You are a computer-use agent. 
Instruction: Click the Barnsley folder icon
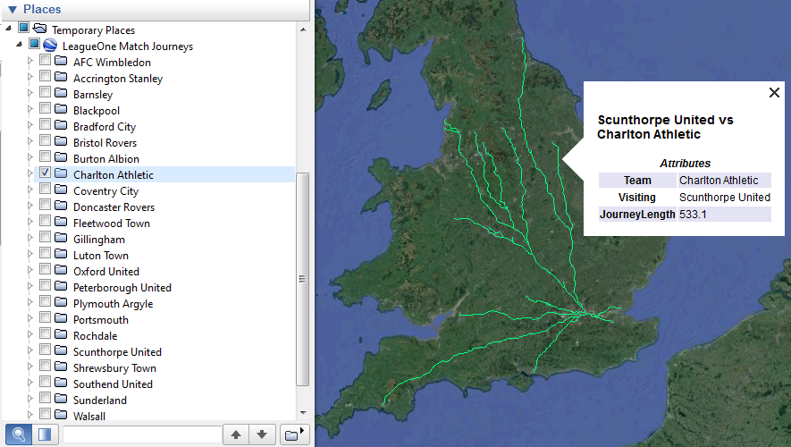(x=61, y=93)
